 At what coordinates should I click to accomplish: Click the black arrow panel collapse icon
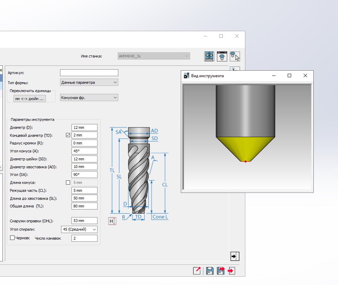click(x=235, y=256)
